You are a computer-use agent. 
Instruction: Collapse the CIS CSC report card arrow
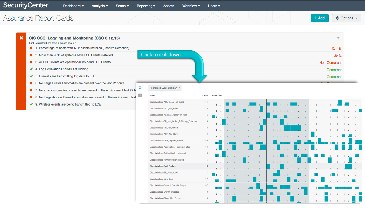pos(338,38)
